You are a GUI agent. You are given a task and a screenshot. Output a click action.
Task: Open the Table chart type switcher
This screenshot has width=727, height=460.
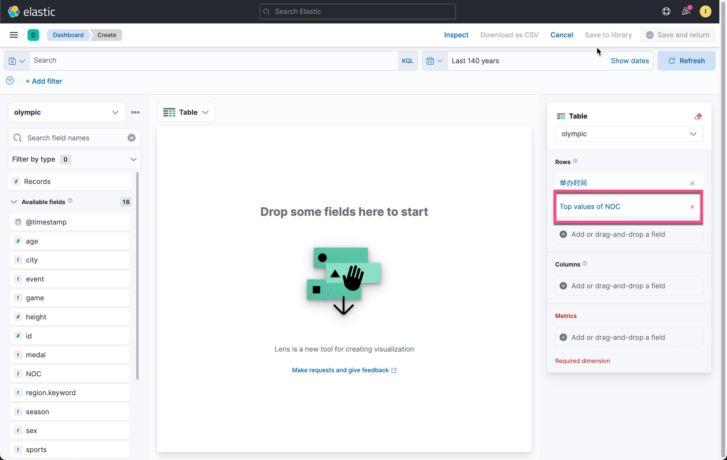[186, 112]
